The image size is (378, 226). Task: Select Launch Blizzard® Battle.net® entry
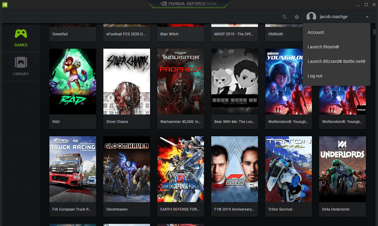coord(336,61)
